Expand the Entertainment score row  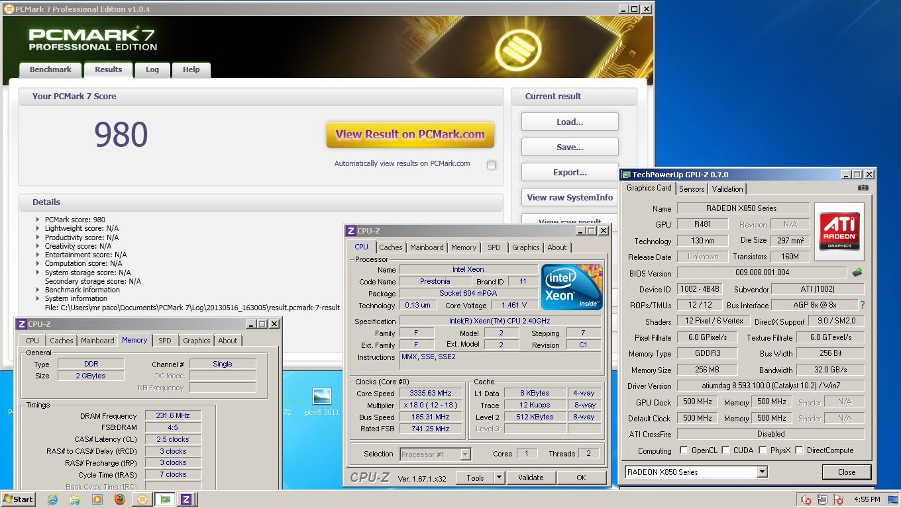pyautogui.click(x=38, y=255)
